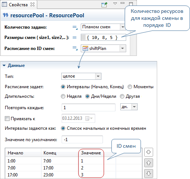Click the add row plus icon
The height and width of the screenshot is (179, 190).
pyautogui.click(x=149, y=152)
